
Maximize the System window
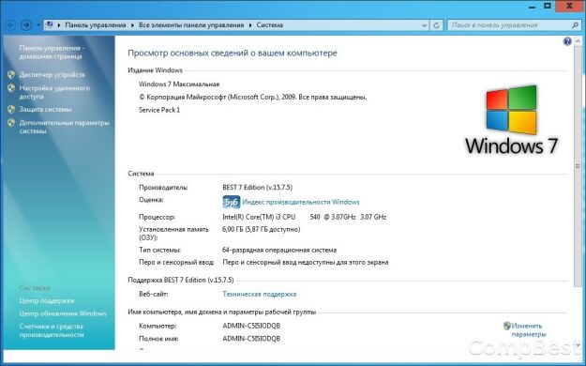tap(548, 6)
